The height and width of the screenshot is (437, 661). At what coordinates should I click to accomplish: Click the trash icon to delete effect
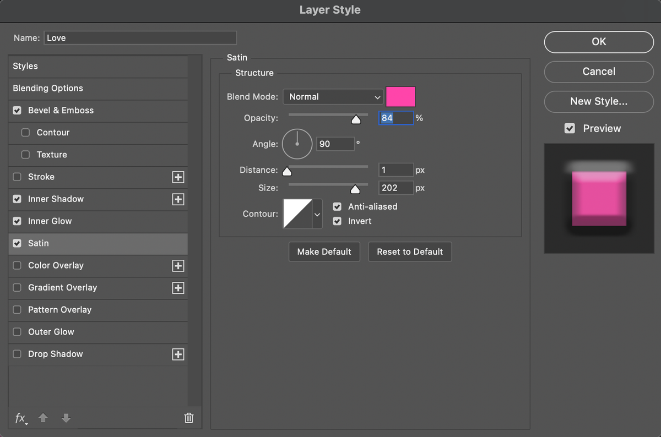click(x=189, y=418)
